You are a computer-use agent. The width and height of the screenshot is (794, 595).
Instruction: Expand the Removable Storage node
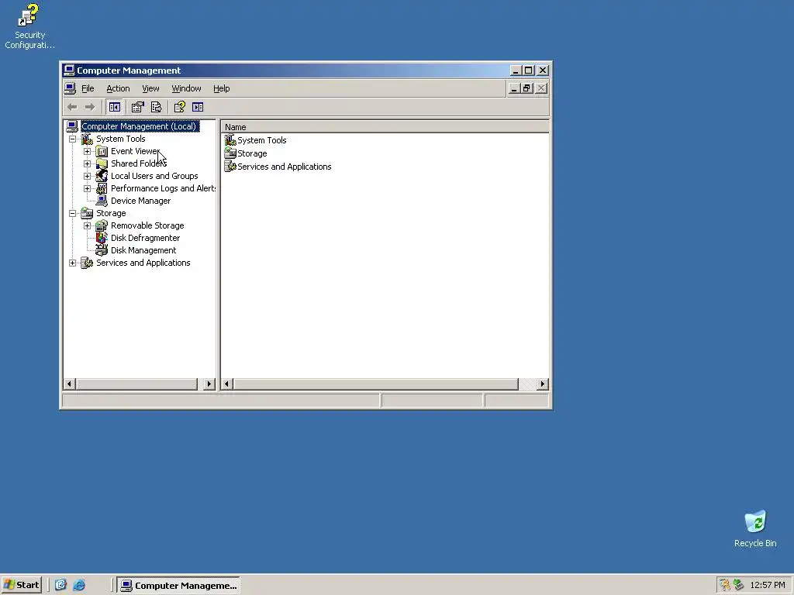[x=87, y=225]
